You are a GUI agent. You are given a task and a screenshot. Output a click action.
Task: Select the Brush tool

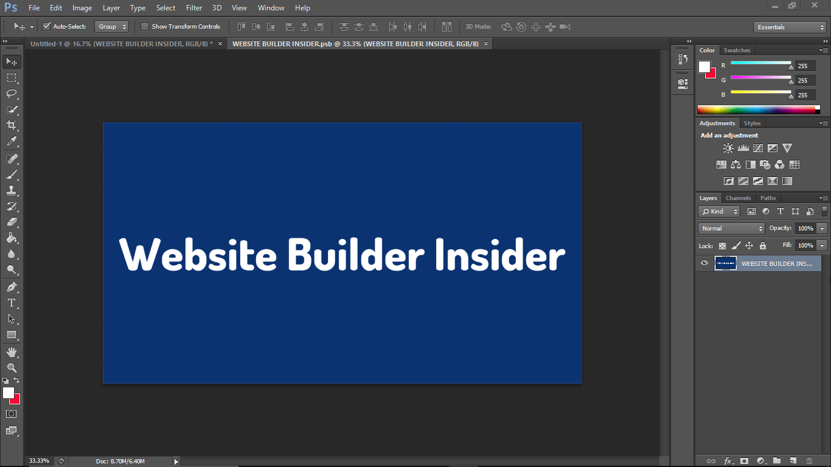pos(11,173)
